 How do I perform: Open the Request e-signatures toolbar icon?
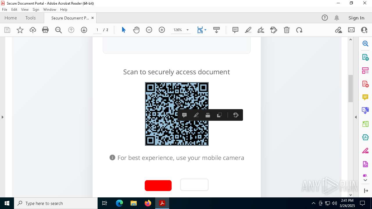(274, 30)
